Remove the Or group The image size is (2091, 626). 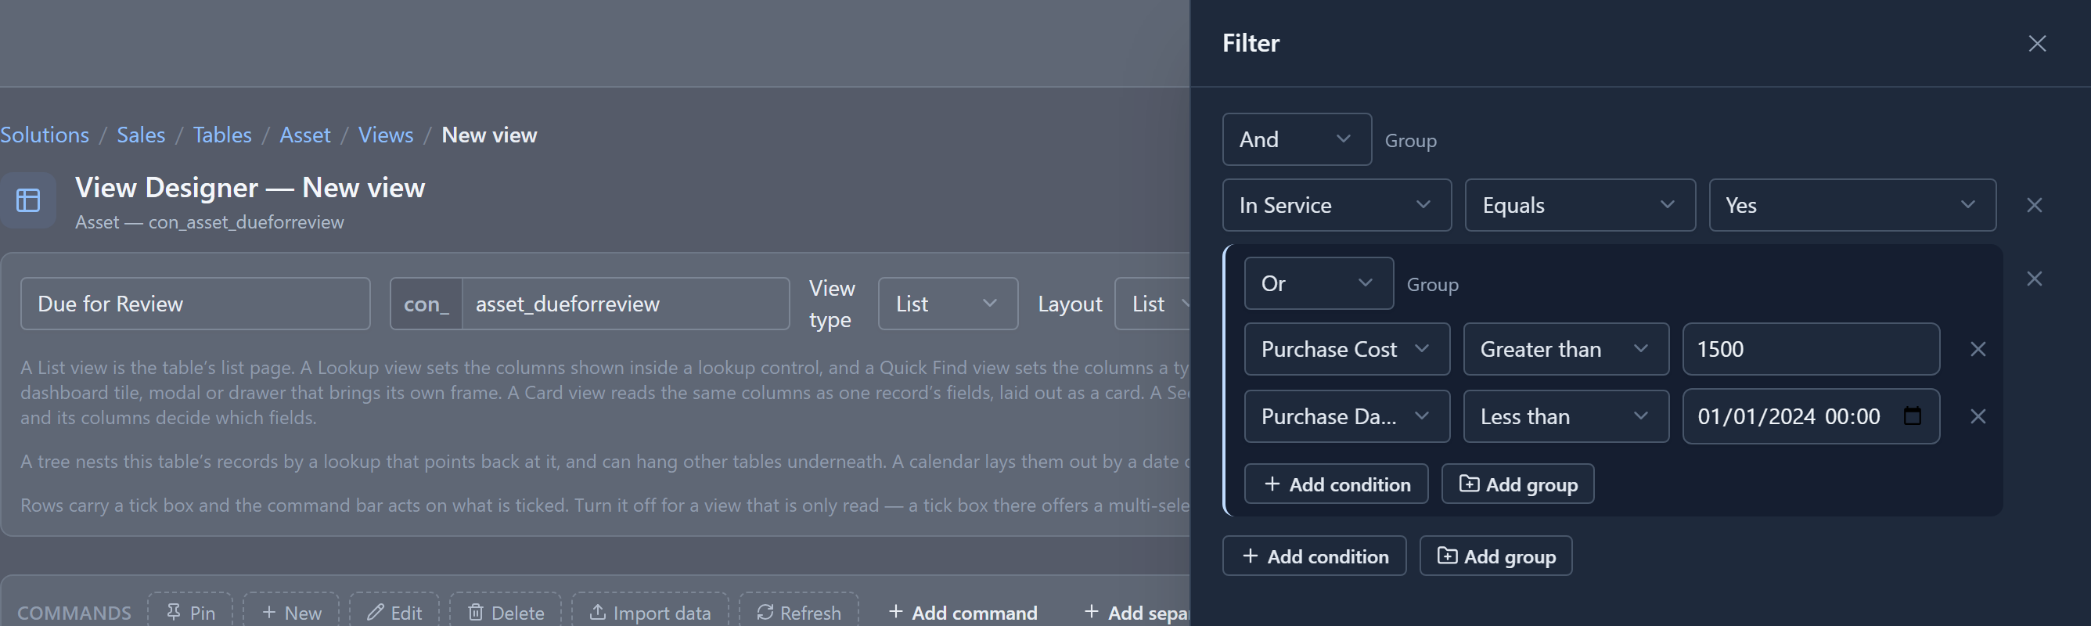[2033, 279]
